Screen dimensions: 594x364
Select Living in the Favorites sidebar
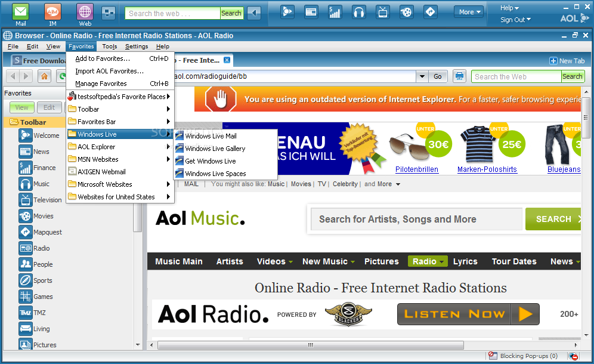coord(35,329)
